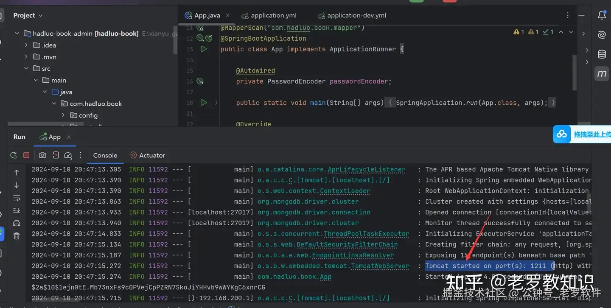Open more options in Run toolbar

coord(81,155)
